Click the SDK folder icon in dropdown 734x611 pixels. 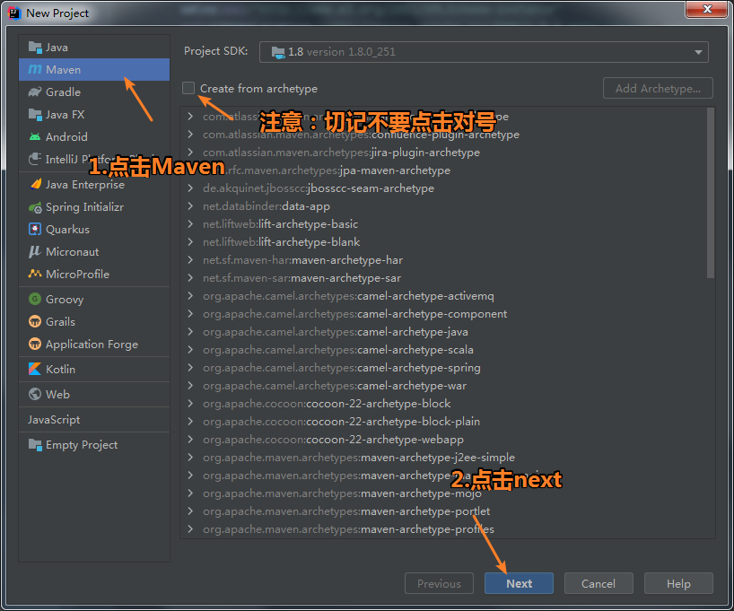278,52
